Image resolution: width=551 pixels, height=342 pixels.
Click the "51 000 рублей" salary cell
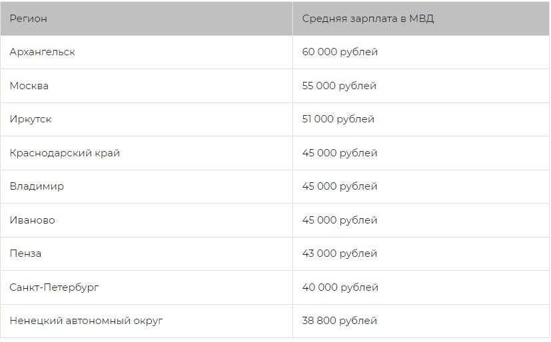(x=338, y=119)
